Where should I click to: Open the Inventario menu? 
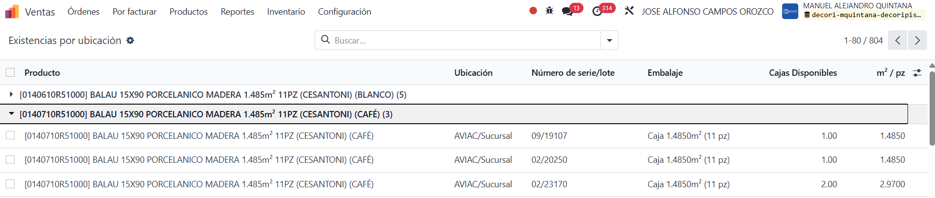click(286, 11)
